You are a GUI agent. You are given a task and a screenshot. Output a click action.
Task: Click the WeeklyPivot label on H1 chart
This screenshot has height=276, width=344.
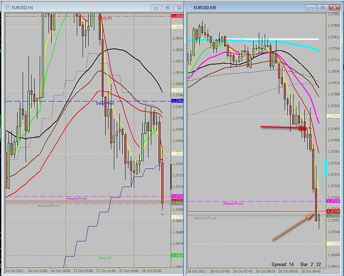tap(77, 199)
